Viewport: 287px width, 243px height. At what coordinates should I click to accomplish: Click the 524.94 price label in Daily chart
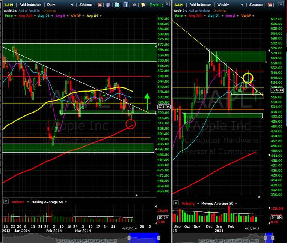tap(164, 107)
